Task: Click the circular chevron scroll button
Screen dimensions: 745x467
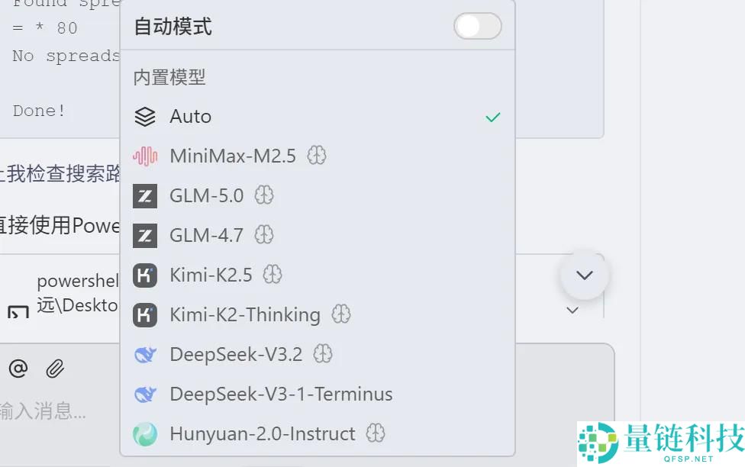Action: coord(585,275)
